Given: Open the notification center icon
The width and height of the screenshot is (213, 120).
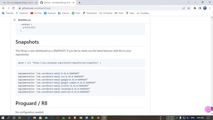Looking at the screenshot, I should tap(208, 118).
